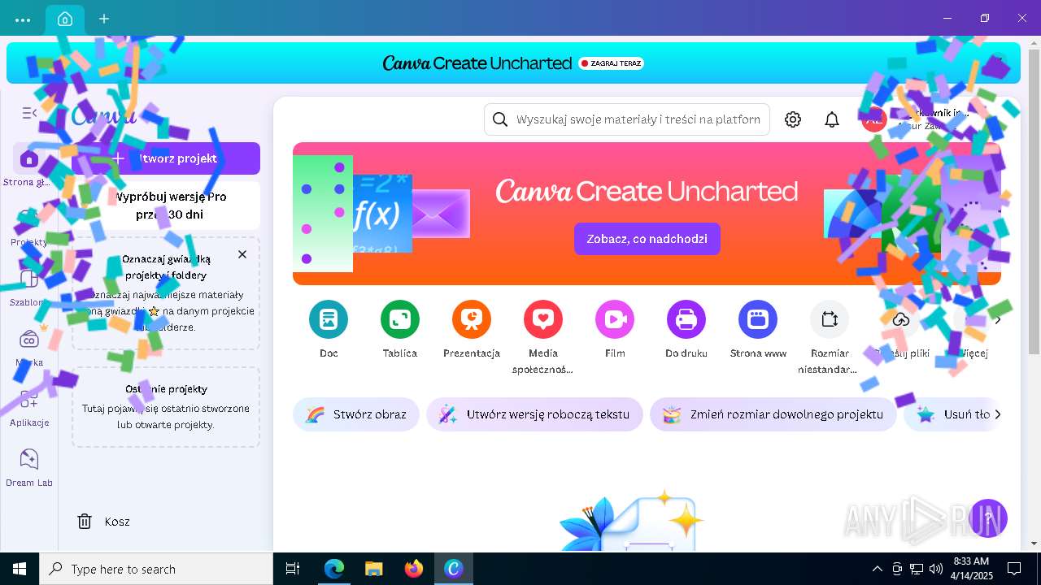Open the notifications bell icon

pos(832,119)
